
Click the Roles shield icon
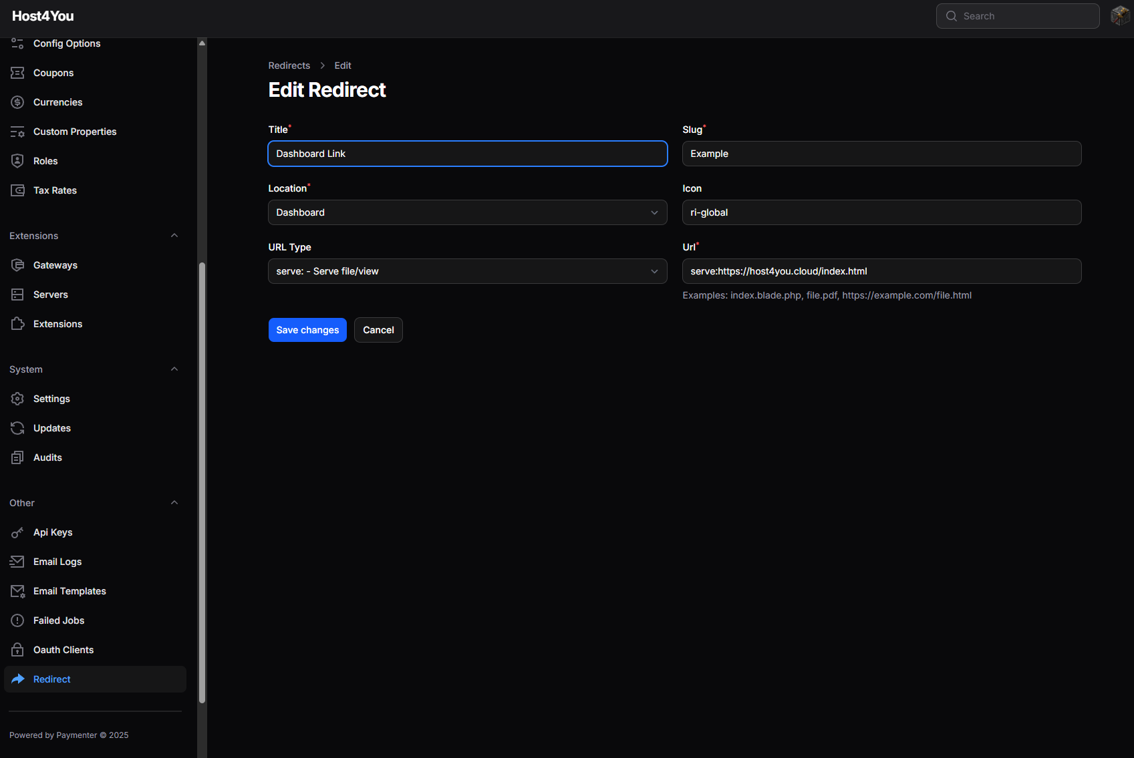coord(17,161)
